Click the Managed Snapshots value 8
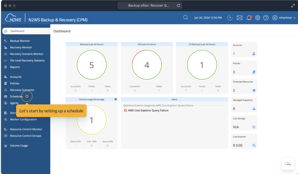Viewport: 298px width, 174px height. tap(234, 109)
